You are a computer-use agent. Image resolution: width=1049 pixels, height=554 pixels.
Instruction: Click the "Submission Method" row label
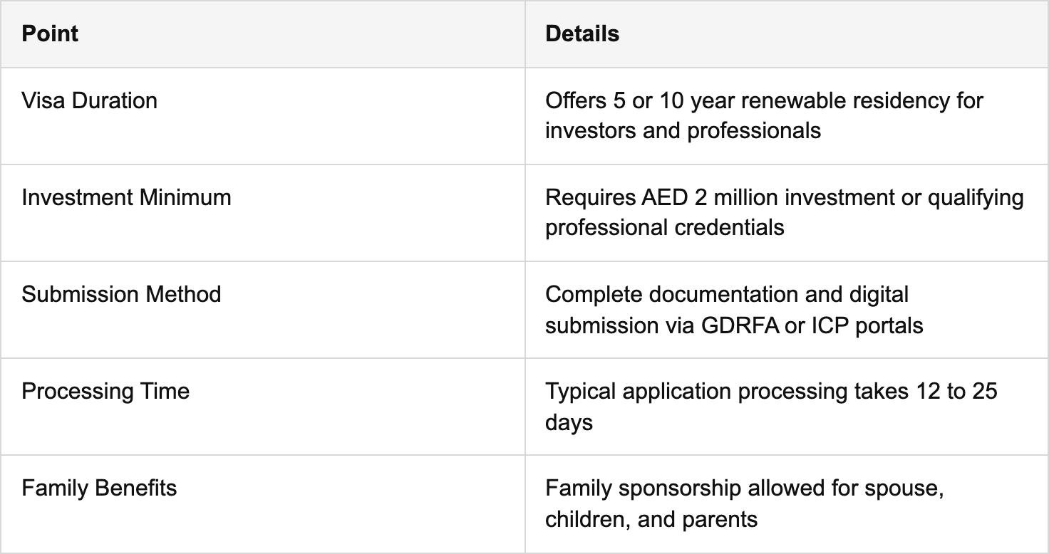coord(121,294)
